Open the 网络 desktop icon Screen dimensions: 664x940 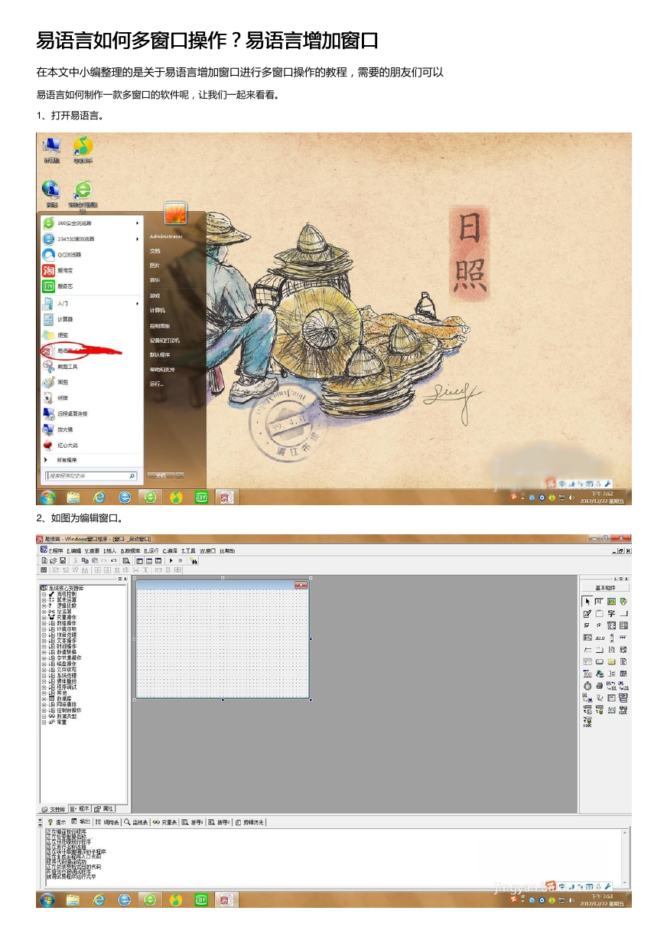tap(52, 194)
